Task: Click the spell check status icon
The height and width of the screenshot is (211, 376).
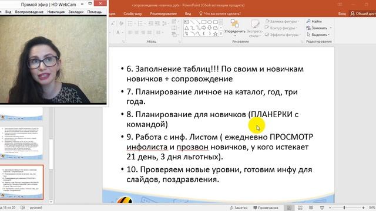Action: pos(22,207)
